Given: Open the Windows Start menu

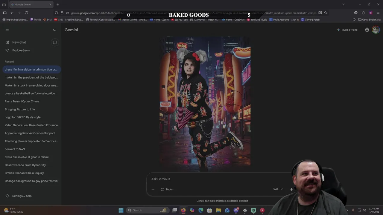Looking at the screenshot, I should pos(121,210).
